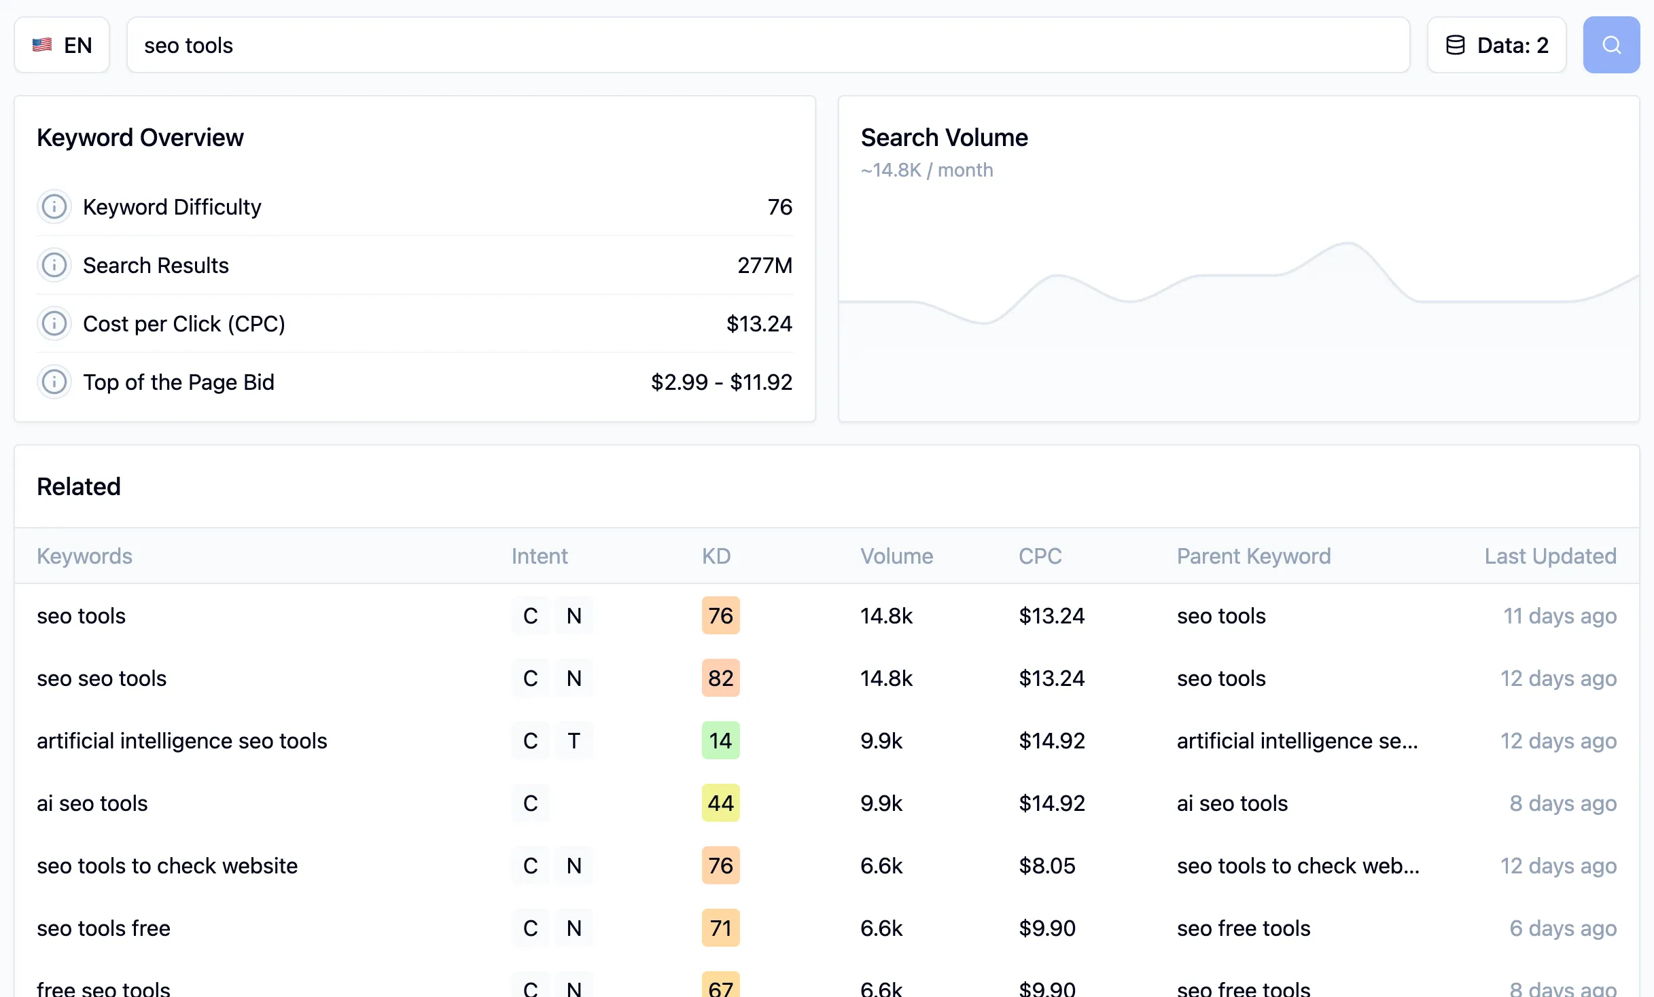Click info icon next to Keyword Difficulty
The height and width of the screenshot is (997, 1654).
pos(54,206)
